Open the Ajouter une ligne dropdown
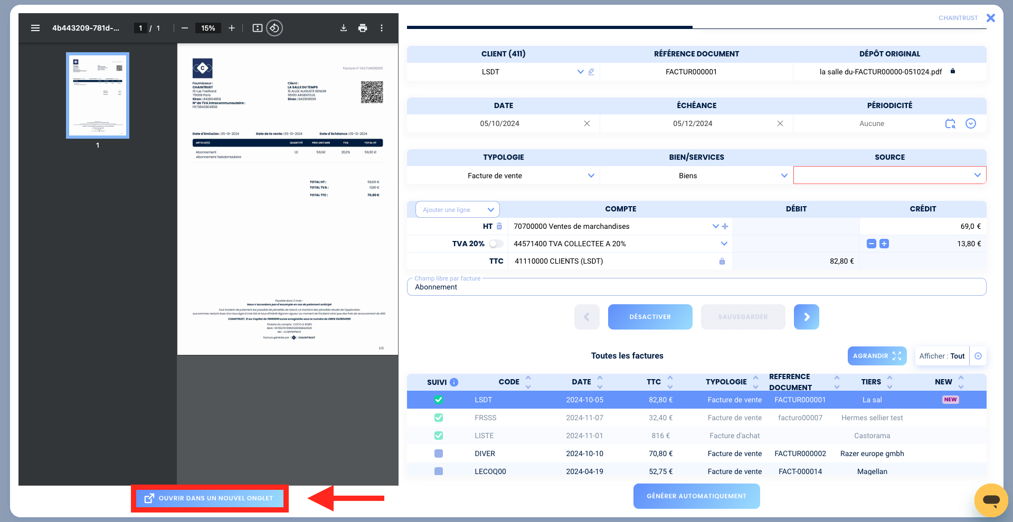The height and width of the screenshot is (522, 1013). [458, 209]
